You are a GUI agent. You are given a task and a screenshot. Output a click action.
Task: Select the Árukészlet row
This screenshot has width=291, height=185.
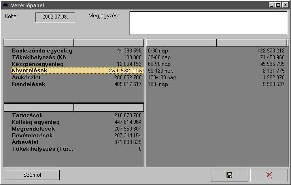click(74, 77)
